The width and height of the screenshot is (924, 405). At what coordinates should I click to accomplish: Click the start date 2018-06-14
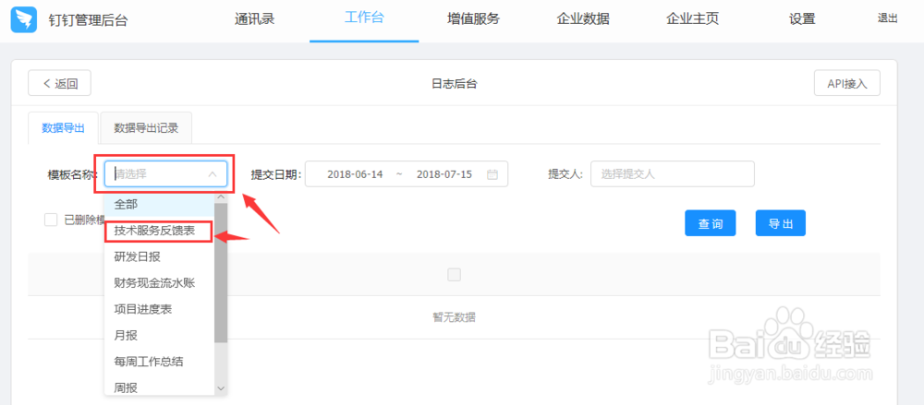click(x=355, y=175)
